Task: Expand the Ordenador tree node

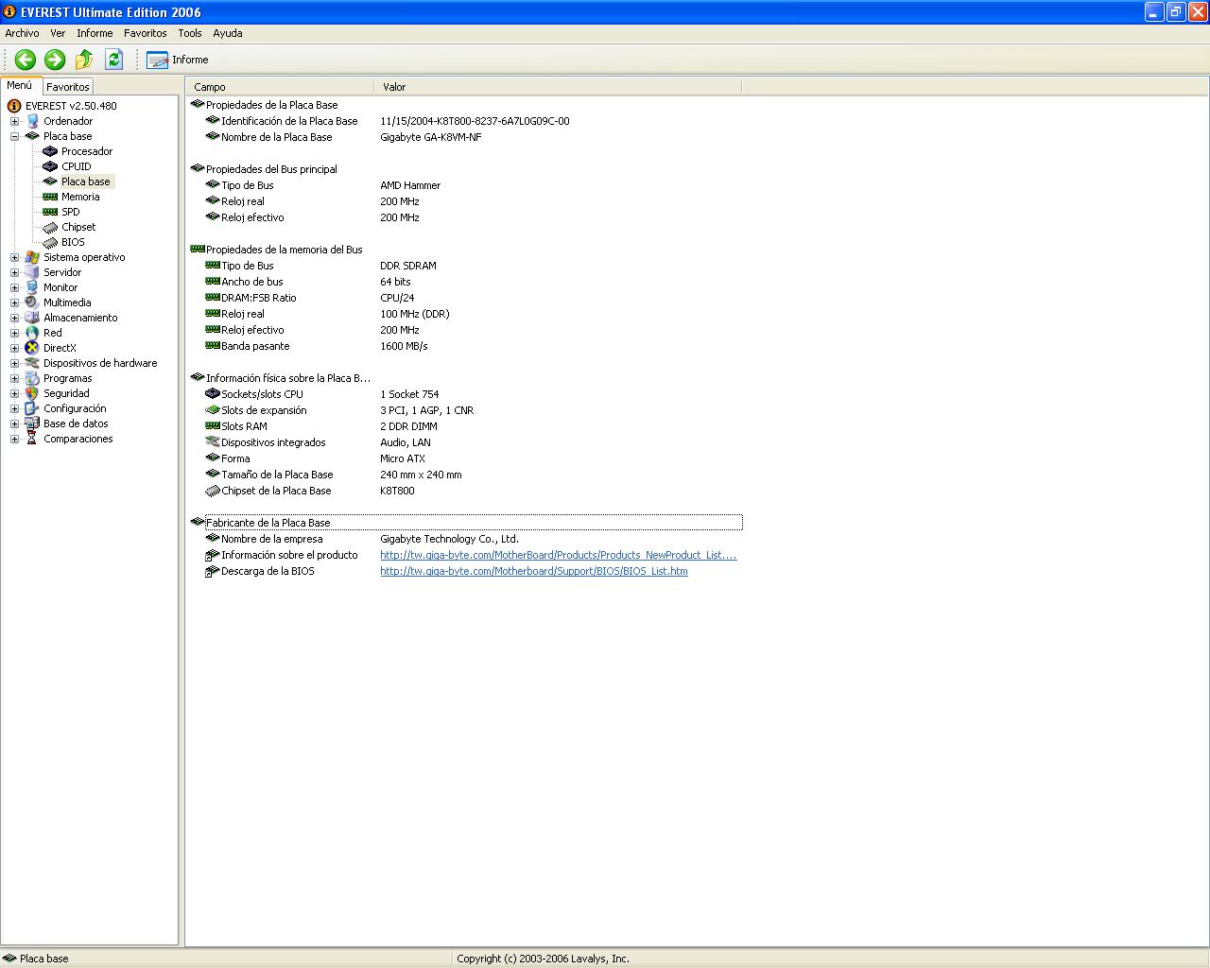Action: point(14,121)
